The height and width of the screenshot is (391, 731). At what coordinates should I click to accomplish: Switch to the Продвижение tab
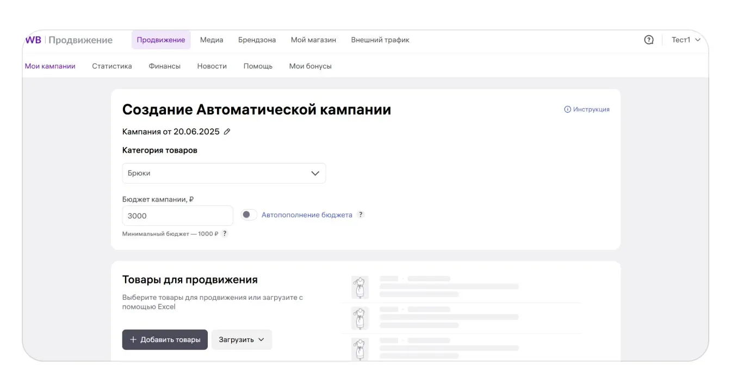click(161, 40)
